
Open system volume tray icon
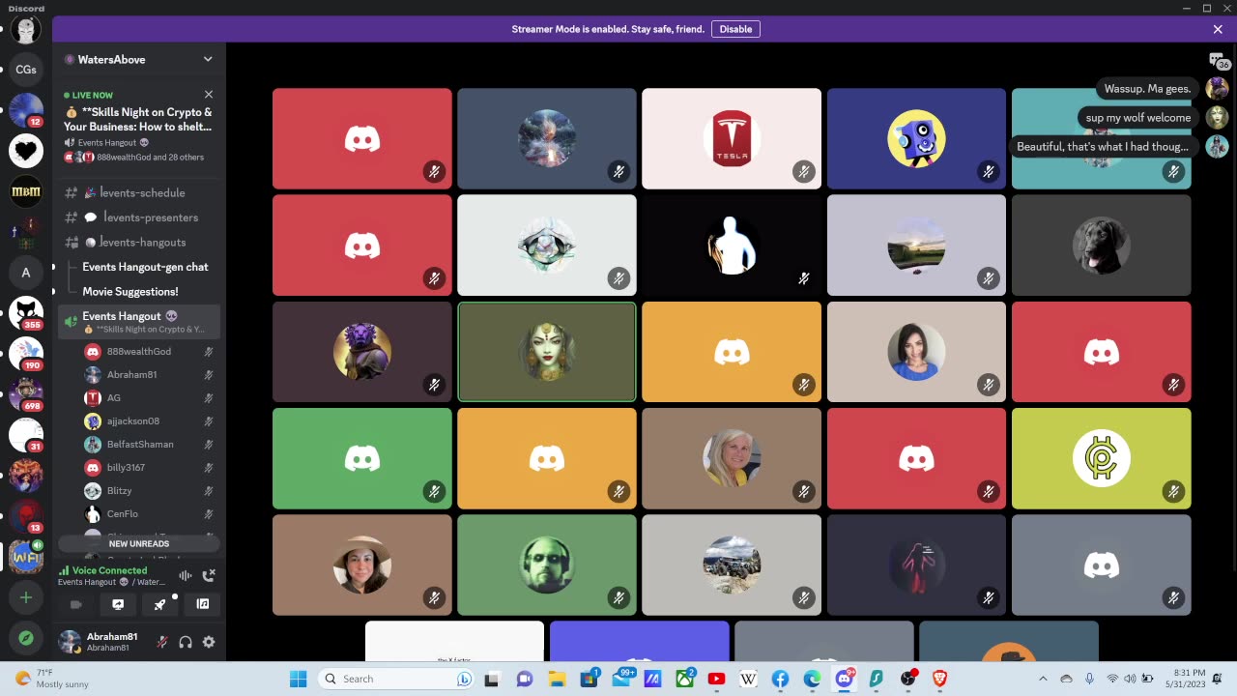coord(1131,679)
